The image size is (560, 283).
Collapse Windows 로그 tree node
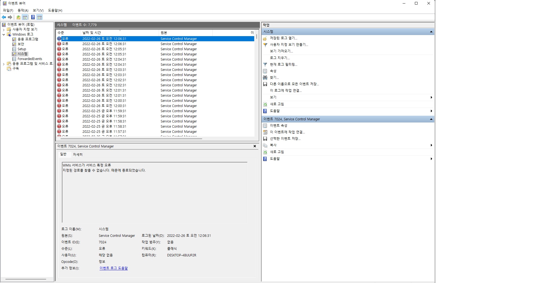4,34
